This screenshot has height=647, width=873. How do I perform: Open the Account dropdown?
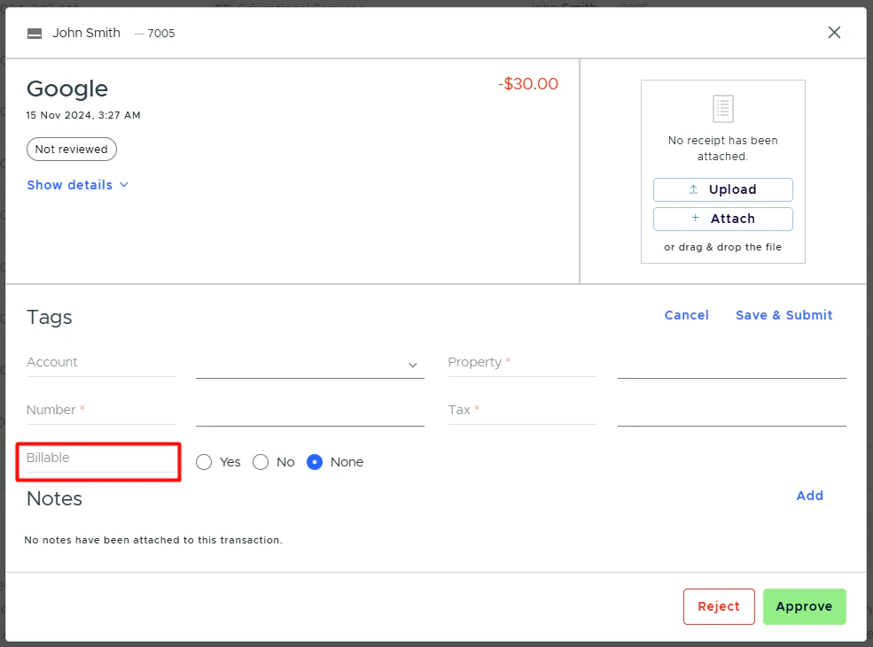click(x=309, y=365)
